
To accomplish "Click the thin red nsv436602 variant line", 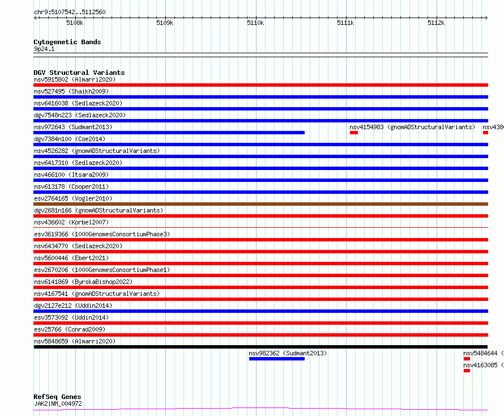I will click(x=260, y=228).
